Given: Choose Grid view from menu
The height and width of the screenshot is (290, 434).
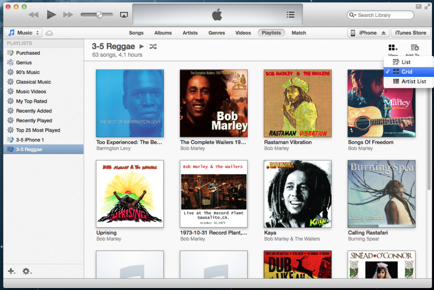Looking at the screenshot, I should coord(409,72).
